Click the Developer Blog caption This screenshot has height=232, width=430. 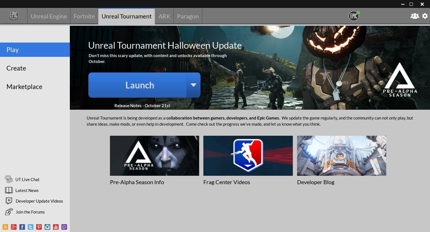point(316,182)
